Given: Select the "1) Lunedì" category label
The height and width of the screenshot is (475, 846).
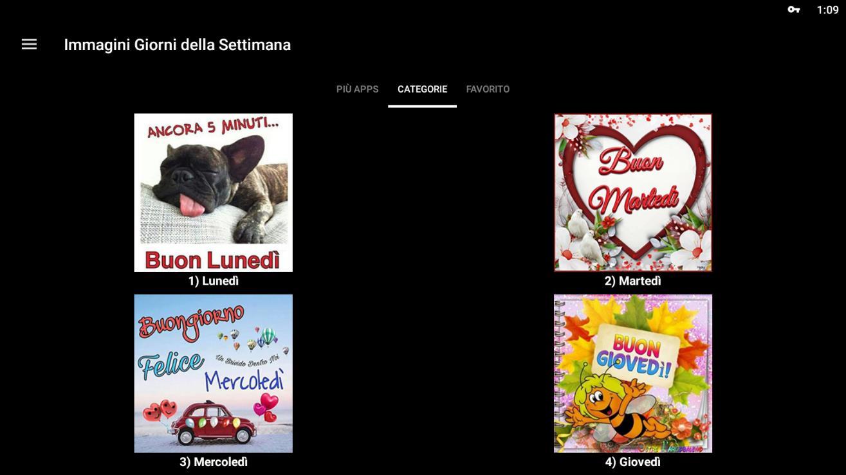Looking at the screenshot, I should tap(213, 281).
